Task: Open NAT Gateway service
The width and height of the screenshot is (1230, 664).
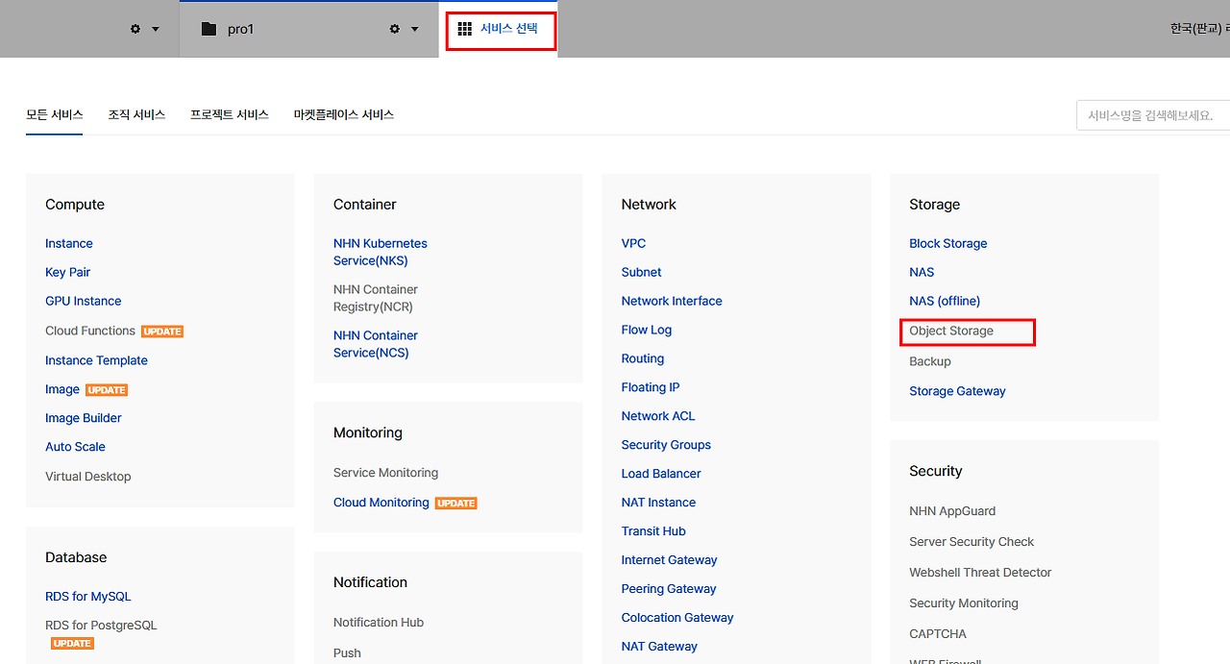Action: click(659, 647)
